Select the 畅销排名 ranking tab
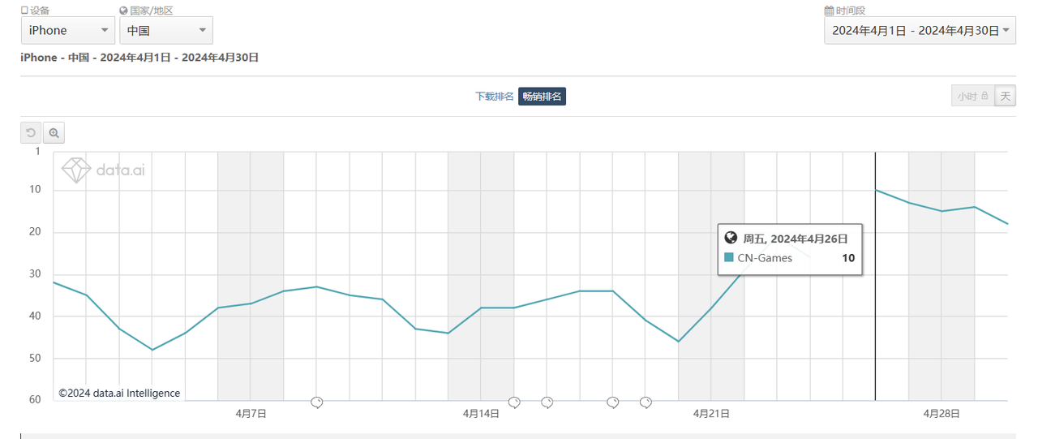The image size is (1038, 439). (x=542, y=96)
